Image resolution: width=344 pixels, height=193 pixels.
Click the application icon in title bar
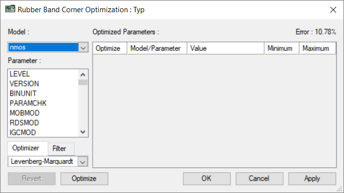[x=10, y=9]
